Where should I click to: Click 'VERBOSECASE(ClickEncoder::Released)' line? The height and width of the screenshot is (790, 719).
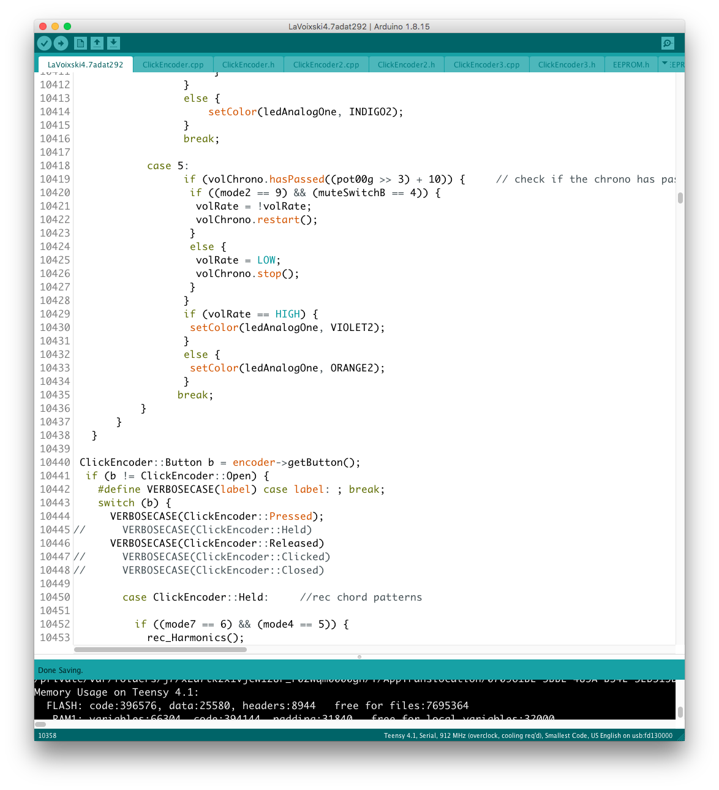[x=217, y=543]
